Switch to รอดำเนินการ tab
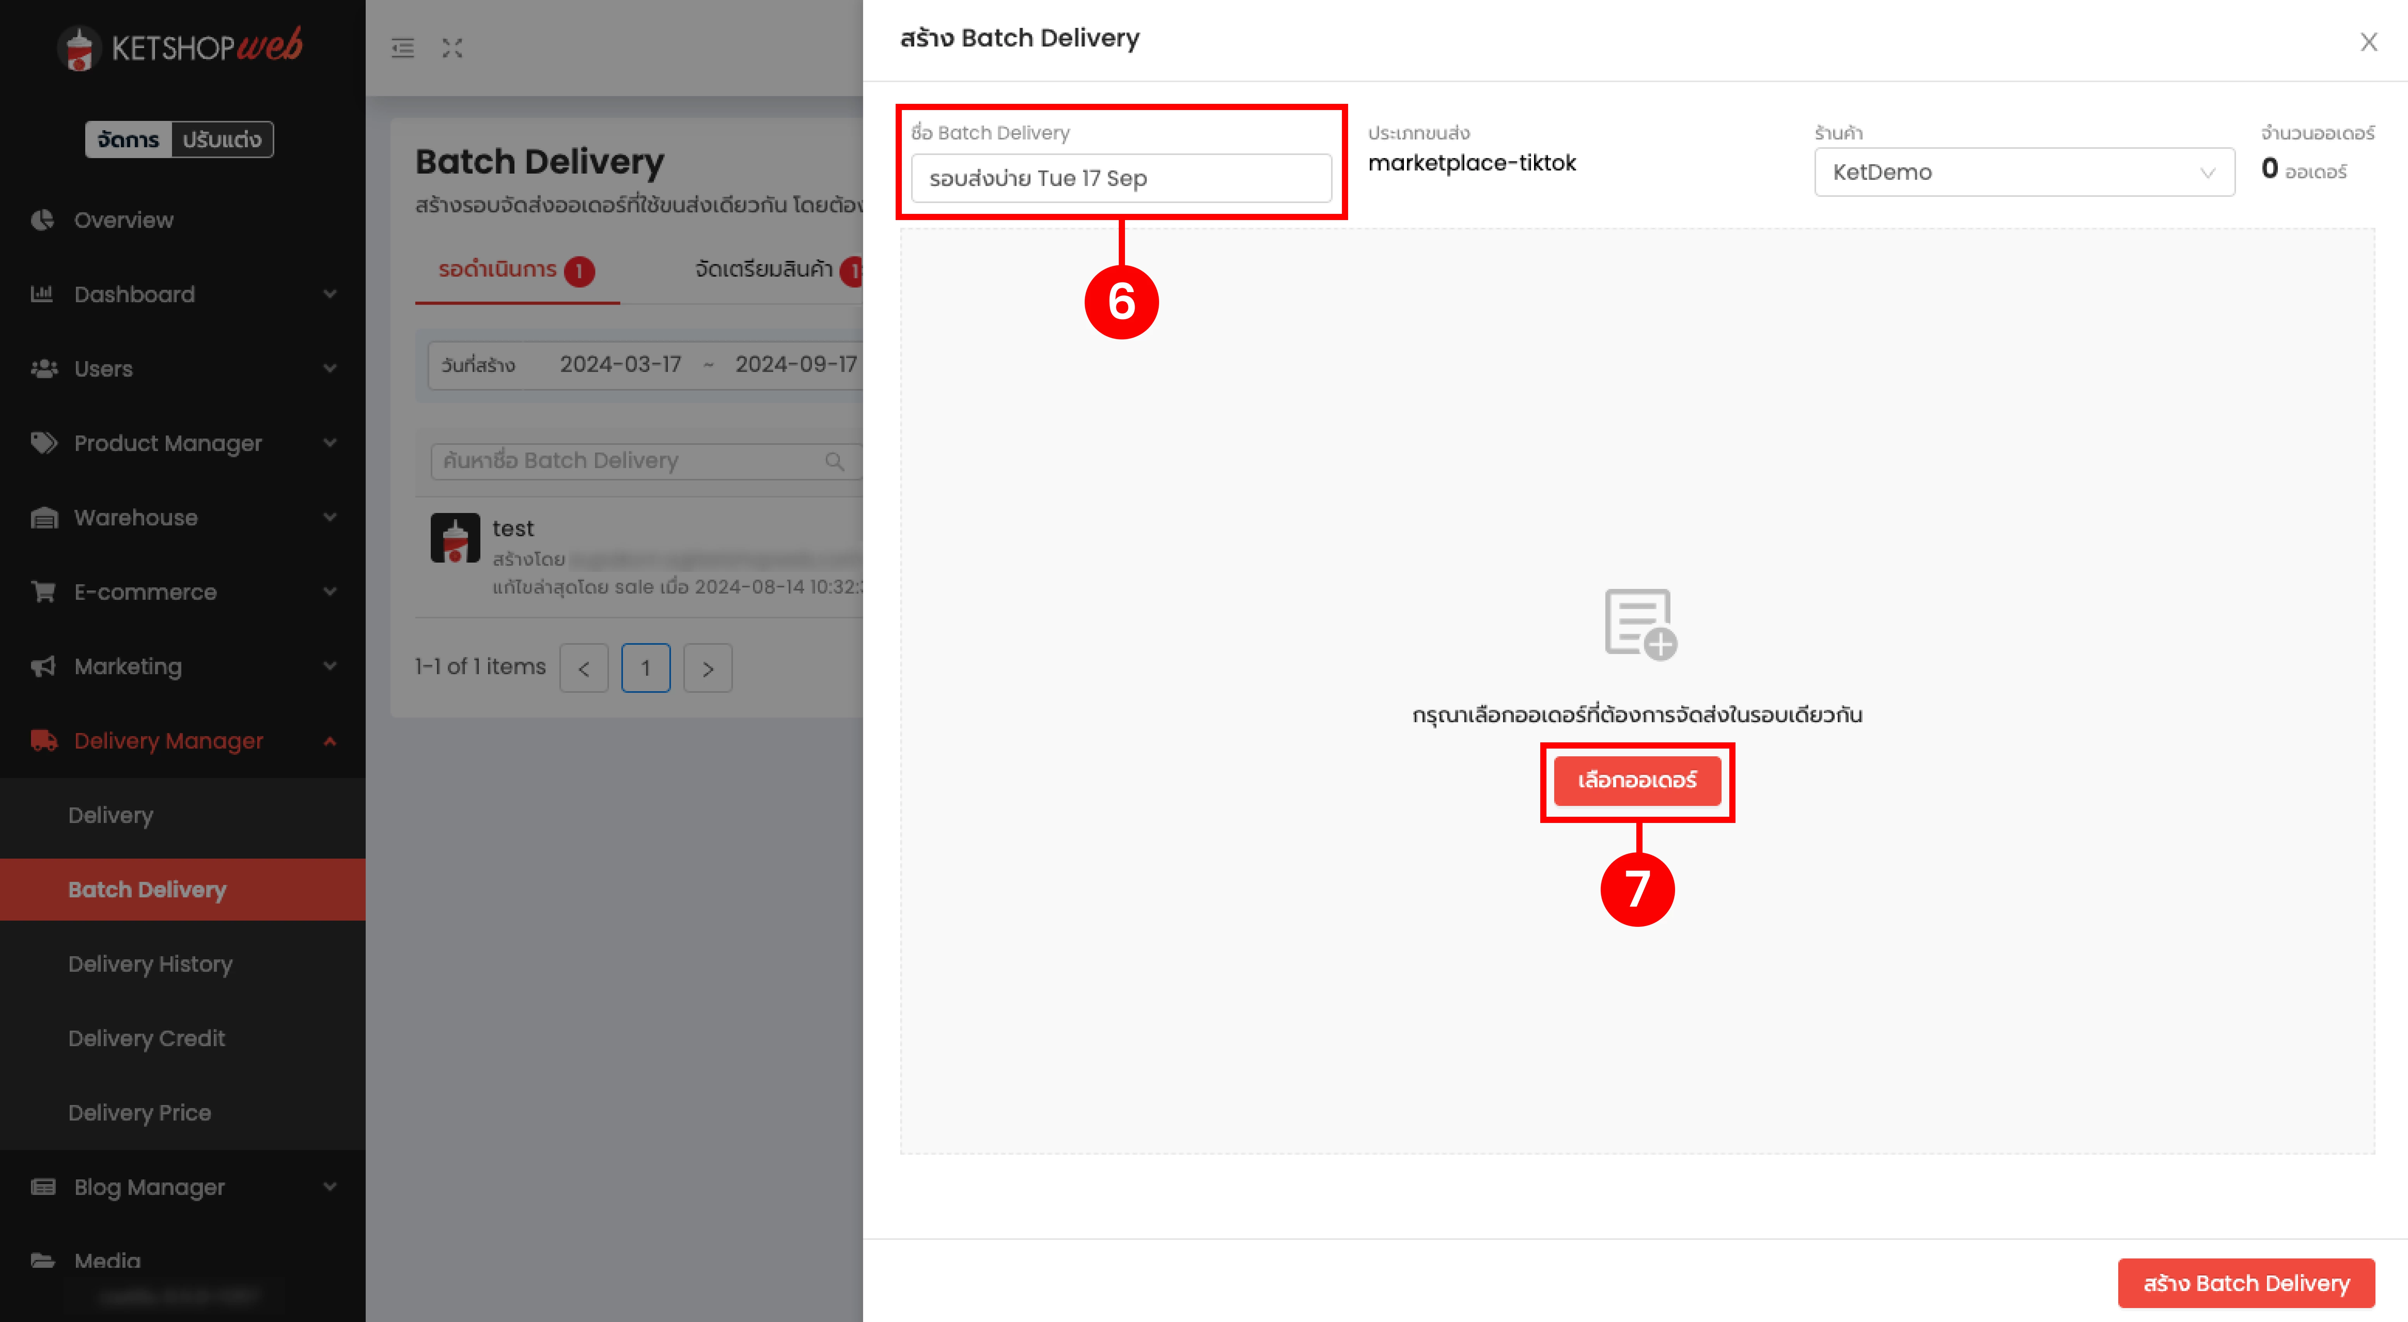The width and height of the screenshot is (2408, 1322). coord(517,270)
